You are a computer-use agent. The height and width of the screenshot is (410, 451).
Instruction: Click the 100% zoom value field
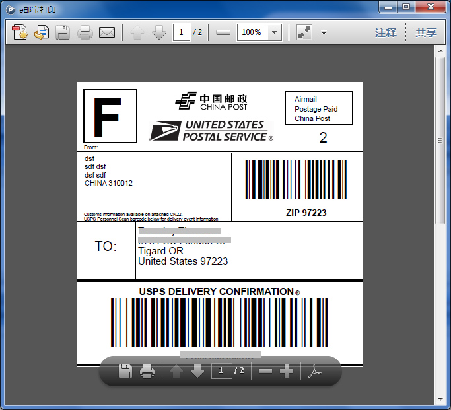coord(252,32)
